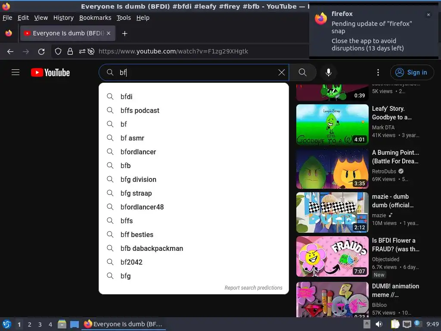Select the Everyone Is dumb (BFDI) tab
441x331 pixels.
(x=68, y=33)
